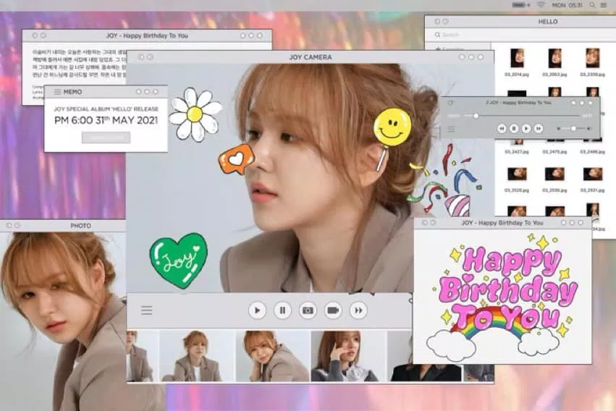Rewind the track in the music player
Image resolution: width=616 pixels, height=411 pixels.
(x=502, y=128)
